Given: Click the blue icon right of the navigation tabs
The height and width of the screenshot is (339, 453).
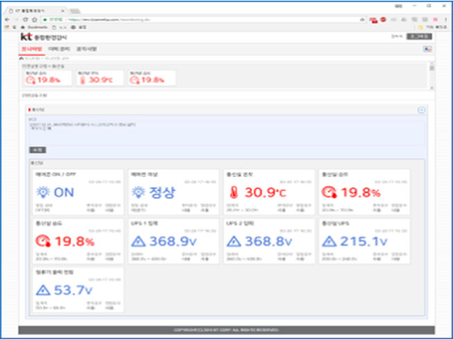Looking at the screenshot, I should (x=427, y=49).
